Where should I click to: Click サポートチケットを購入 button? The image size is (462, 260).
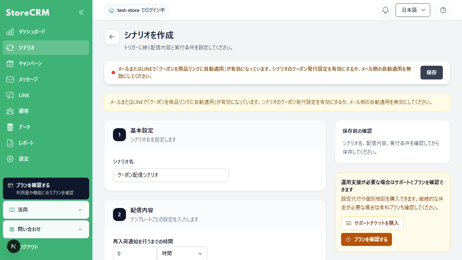click(x=372, y=223)
